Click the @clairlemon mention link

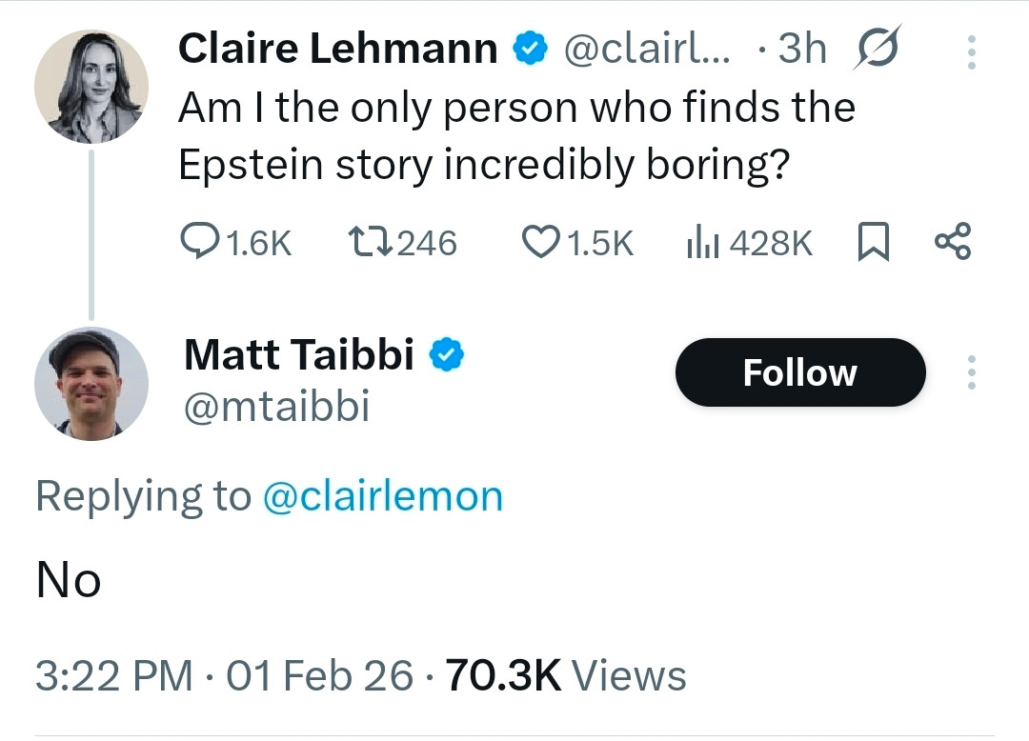coord(381,496)
